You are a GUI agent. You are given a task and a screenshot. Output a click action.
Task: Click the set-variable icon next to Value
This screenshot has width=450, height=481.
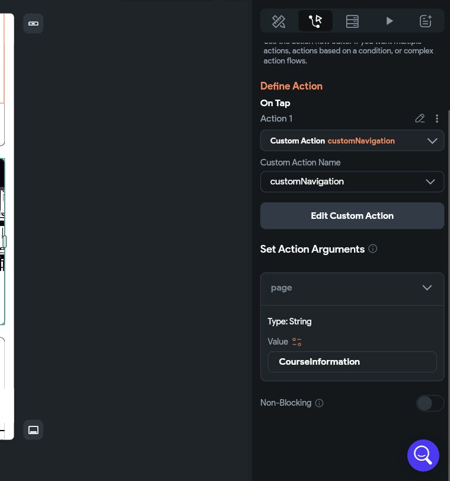pyautogui.click(x=297, y=342)
